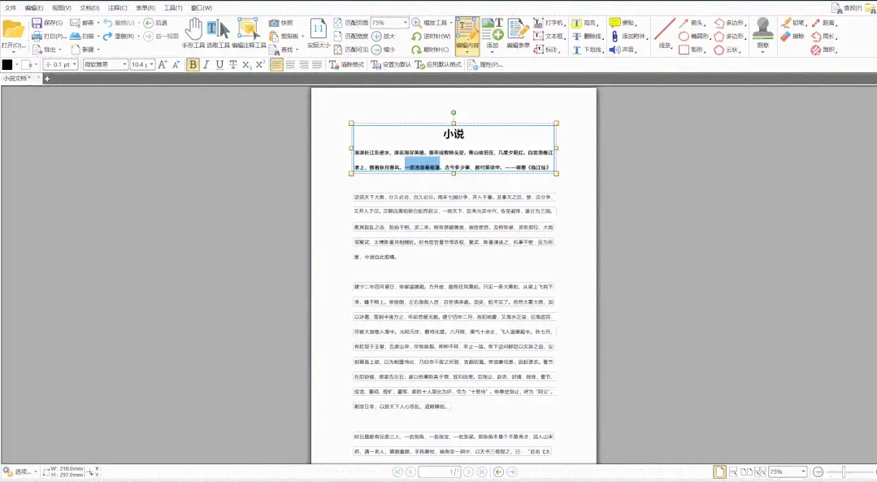This screenshot has height=482, width=877.
Task: Toggle justify text alignment
Action: 317,65
